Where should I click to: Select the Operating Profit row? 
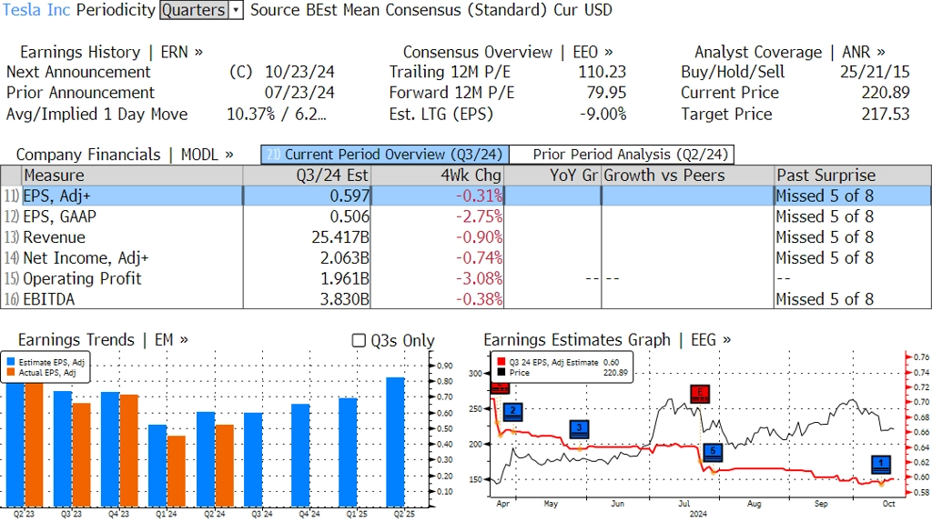pyautogui.click(x=466, y=278)
